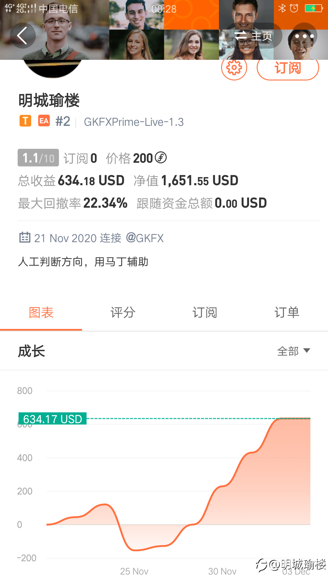Switch to the 评分 tab

pos(123,312)
